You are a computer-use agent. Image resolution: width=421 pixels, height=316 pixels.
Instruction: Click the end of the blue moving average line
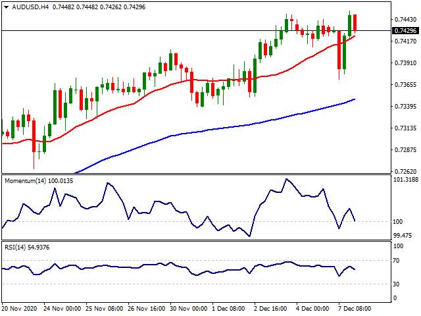tap(355, 99)
